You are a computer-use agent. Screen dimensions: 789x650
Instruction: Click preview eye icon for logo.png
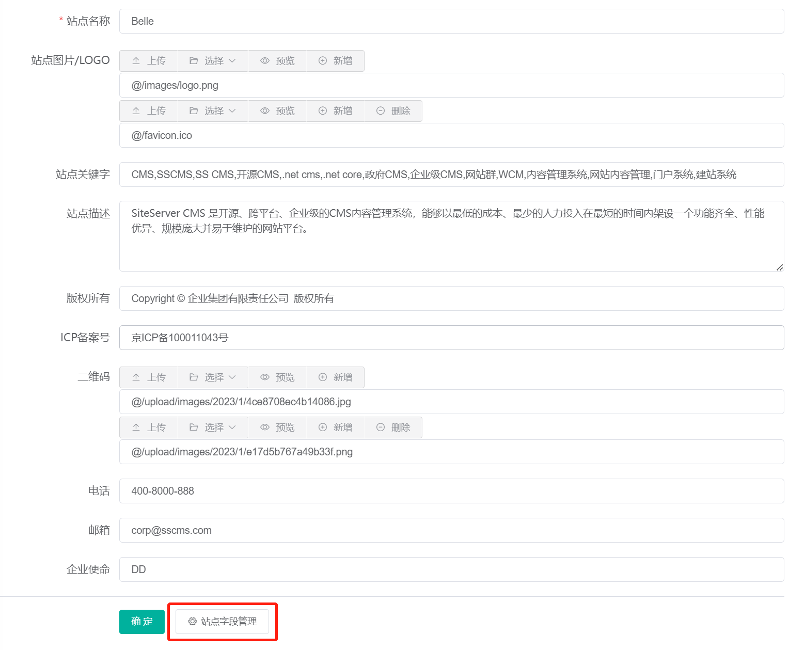[x=265, y=61]
